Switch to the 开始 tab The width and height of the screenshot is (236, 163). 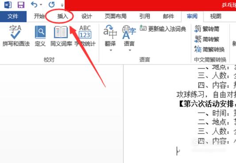pos(39,16)
